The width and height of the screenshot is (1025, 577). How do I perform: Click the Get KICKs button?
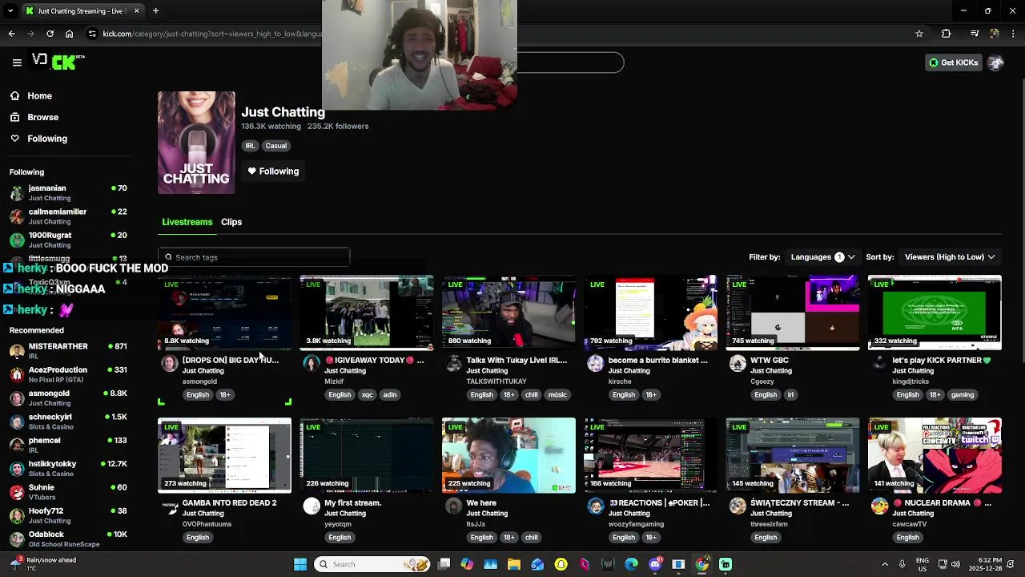point(953,63)
